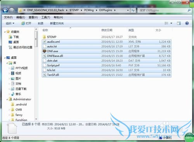Click the EXPlugins breadcrumb segment
This screenshot has height=142, width=194.
click(x=106, y=10)
